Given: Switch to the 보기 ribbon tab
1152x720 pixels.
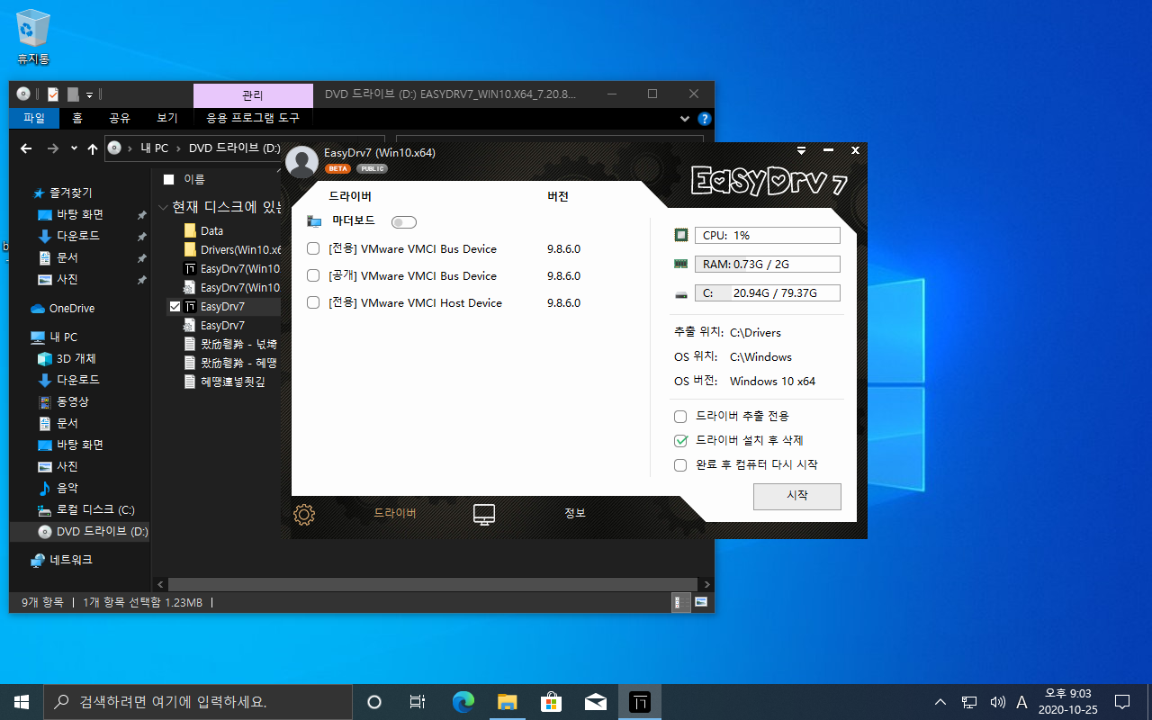Looking at the screenshot, I should pos(167,118).
